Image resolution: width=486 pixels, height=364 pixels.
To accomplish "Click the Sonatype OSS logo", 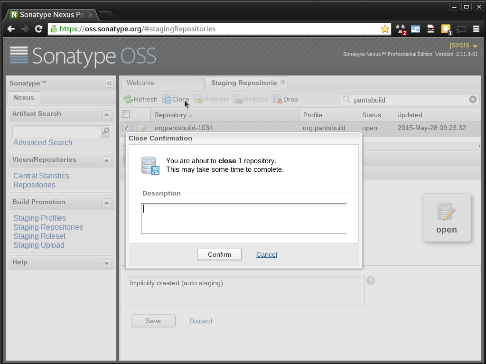I will click(x=83, y=56).
